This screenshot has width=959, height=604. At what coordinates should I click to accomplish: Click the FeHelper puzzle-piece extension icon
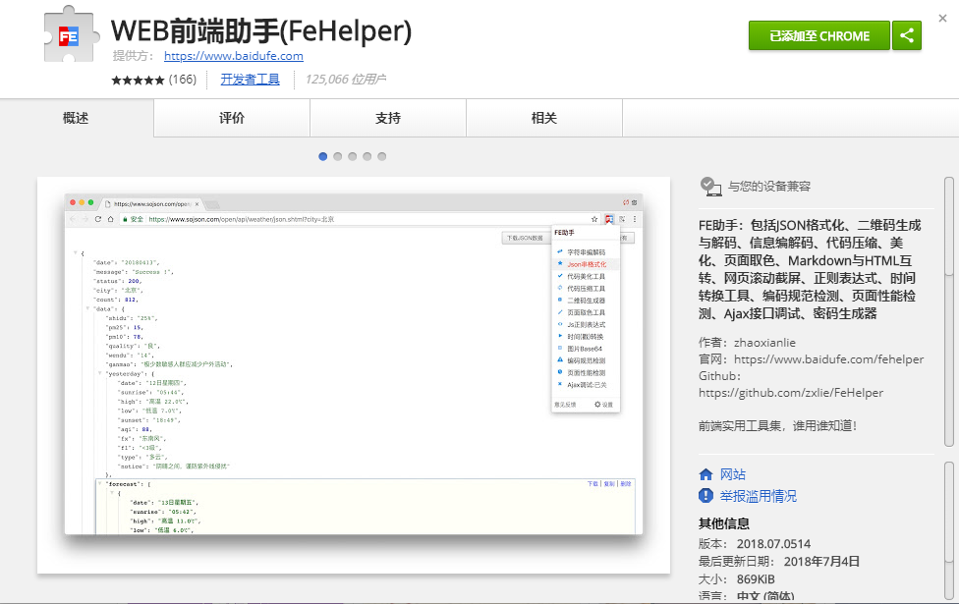72,35
